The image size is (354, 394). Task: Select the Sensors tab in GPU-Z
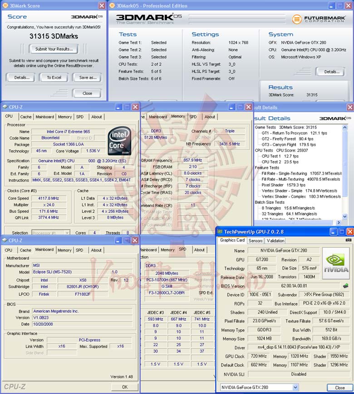point(256,241)
